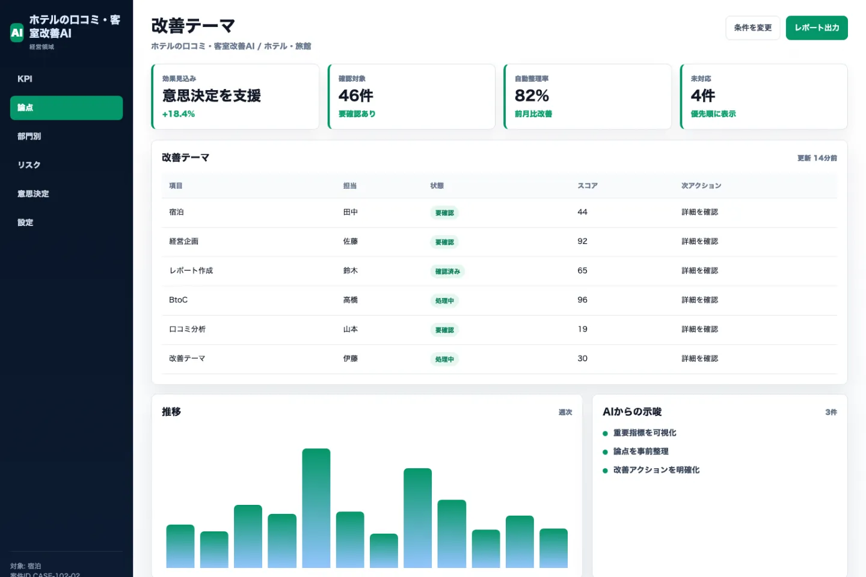This screenshot has width=866, height=577.
Task: Click the レポート出力 button
Action: 817,28
